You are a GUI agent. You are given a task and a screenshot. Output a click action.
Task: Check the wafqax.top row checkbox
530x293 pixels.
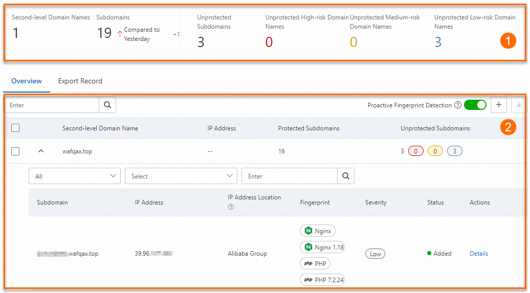[15, 151]
